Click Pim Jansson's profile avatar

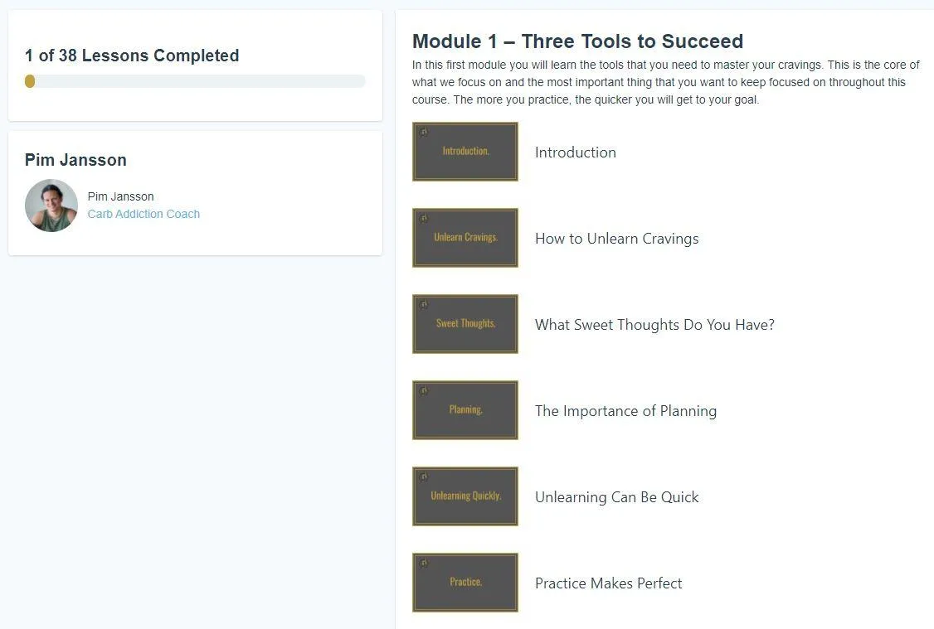pyautogui.click(x=51, y=206)
